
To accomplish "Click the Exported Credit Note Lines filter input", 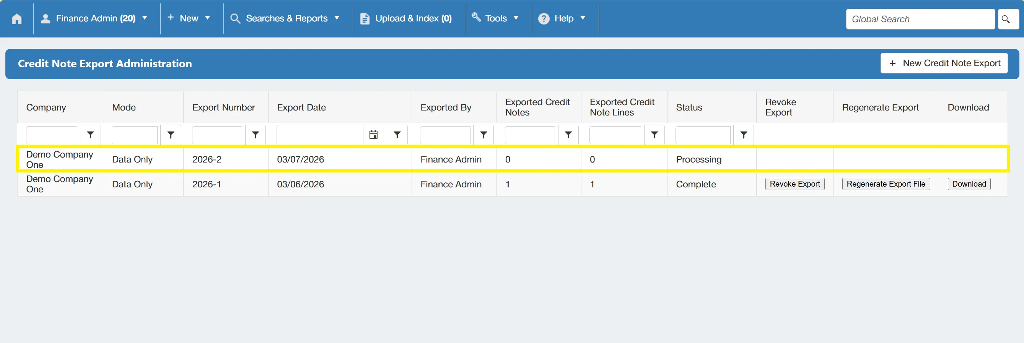I will pos(615,135).
